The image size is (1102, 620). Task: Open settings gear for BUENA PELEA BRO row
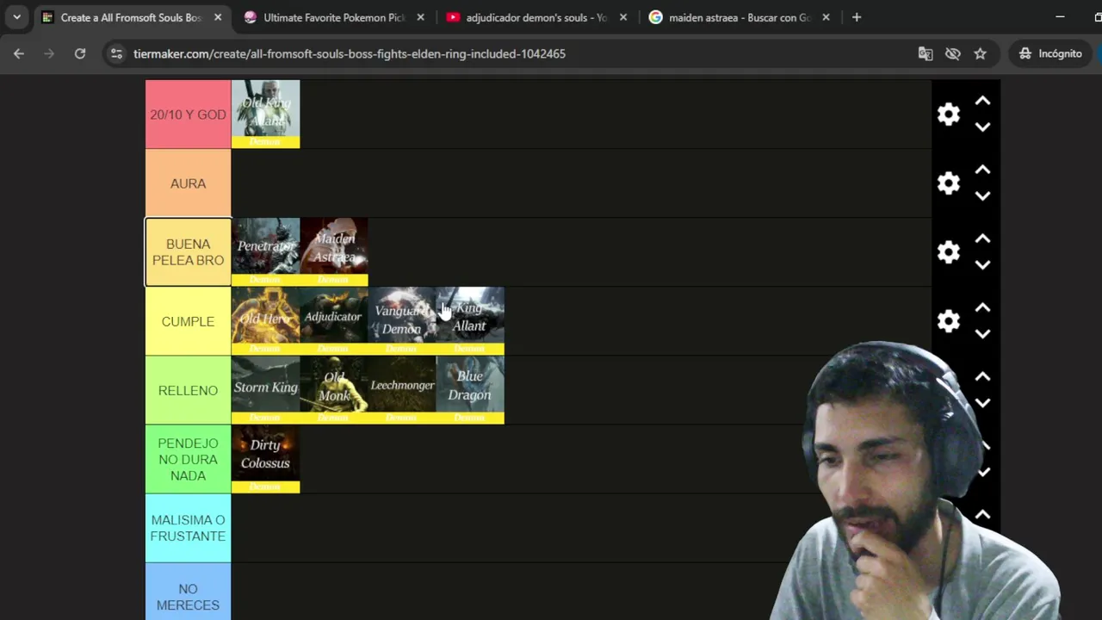click(x=948, y=252)
